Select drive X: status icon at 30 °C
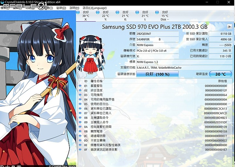 [x=78, y=12]
